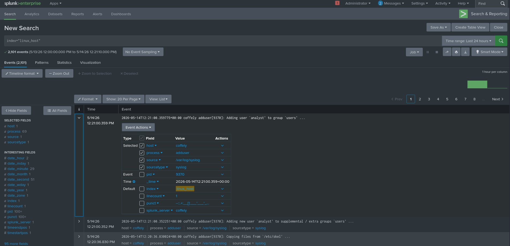The image size is (510, 246).
Task: Open the Time range: Last 24 hours picker
Action: pos(468,41)
